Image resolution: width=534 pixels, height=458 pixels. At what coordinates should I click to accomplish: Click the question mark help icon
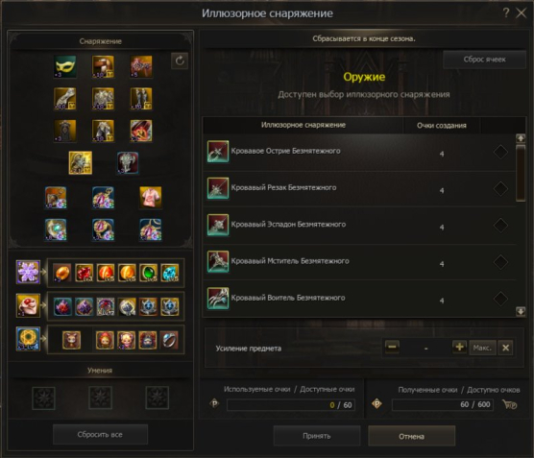(506, 12)
